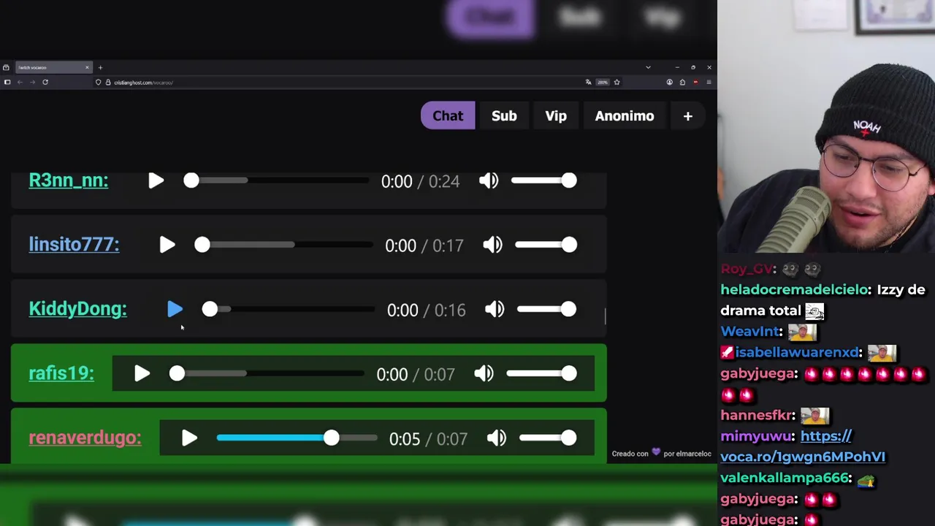The height and width of the screenshot is (526, 935).
Task: Click the Firefox View icon beside the tabs
Action: tap(6, 68)
